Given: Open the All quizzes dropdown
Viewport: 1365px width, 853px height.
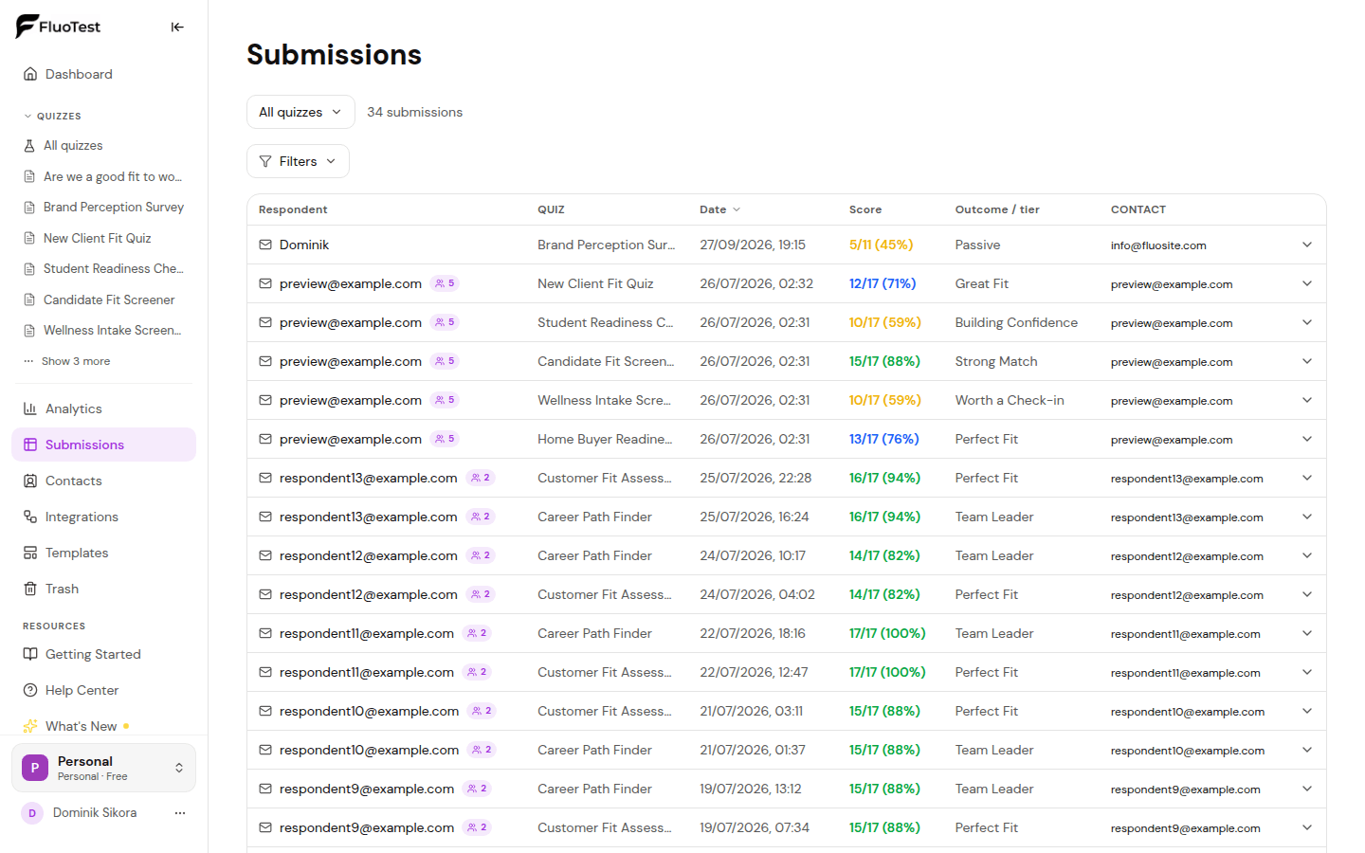Looking at the screenshot, I should (x=300, y=112).
